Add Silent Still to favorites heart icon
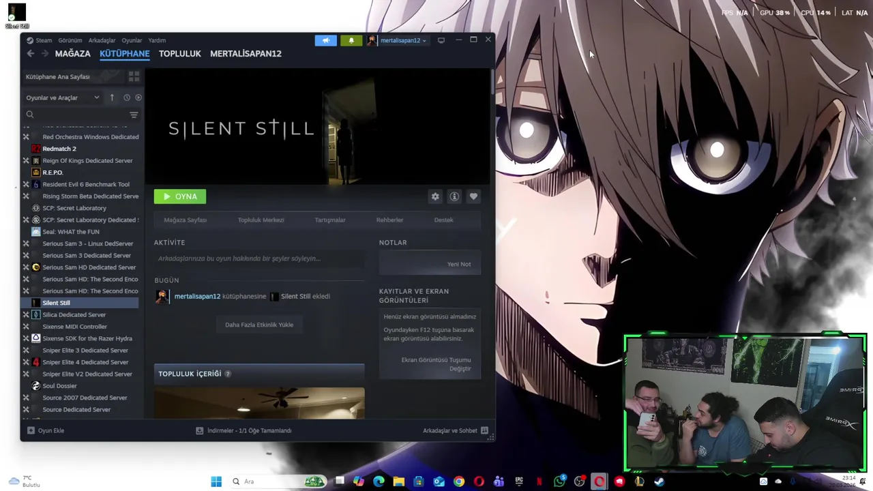 (473, 196)
